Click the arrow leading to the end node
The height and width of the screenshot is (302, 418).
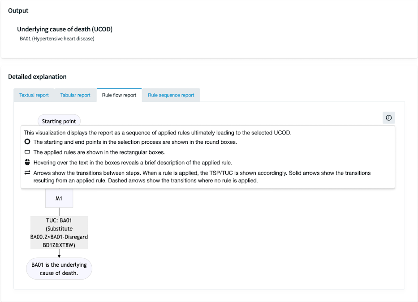59,254
